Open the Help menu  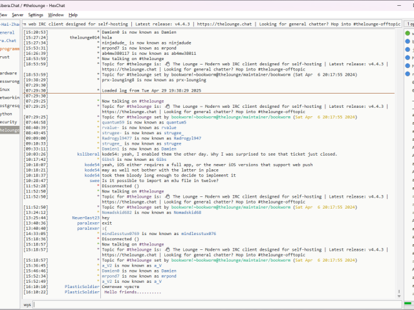(x=73, y=14)
